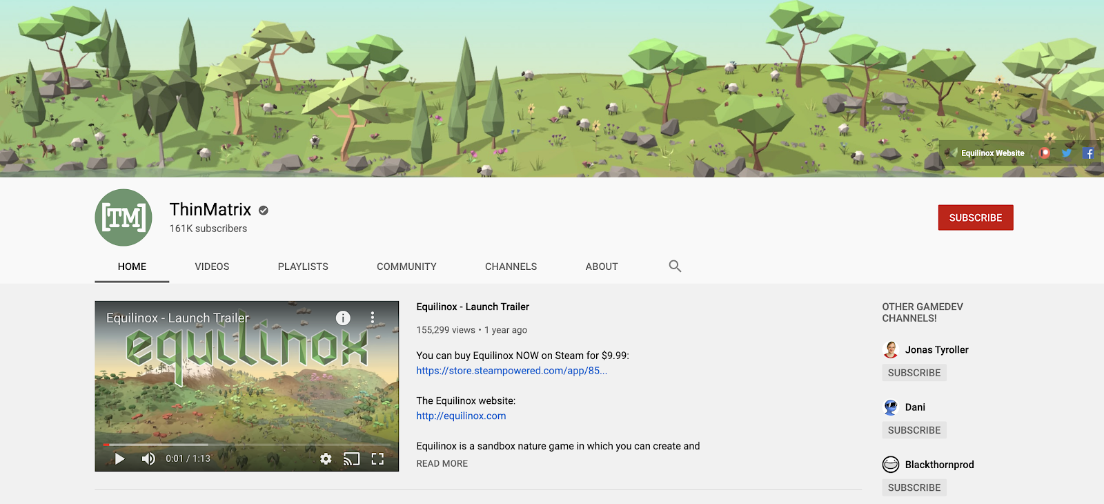Click the Dani channel name
1104x504 pixels.
tap(915, 407)
